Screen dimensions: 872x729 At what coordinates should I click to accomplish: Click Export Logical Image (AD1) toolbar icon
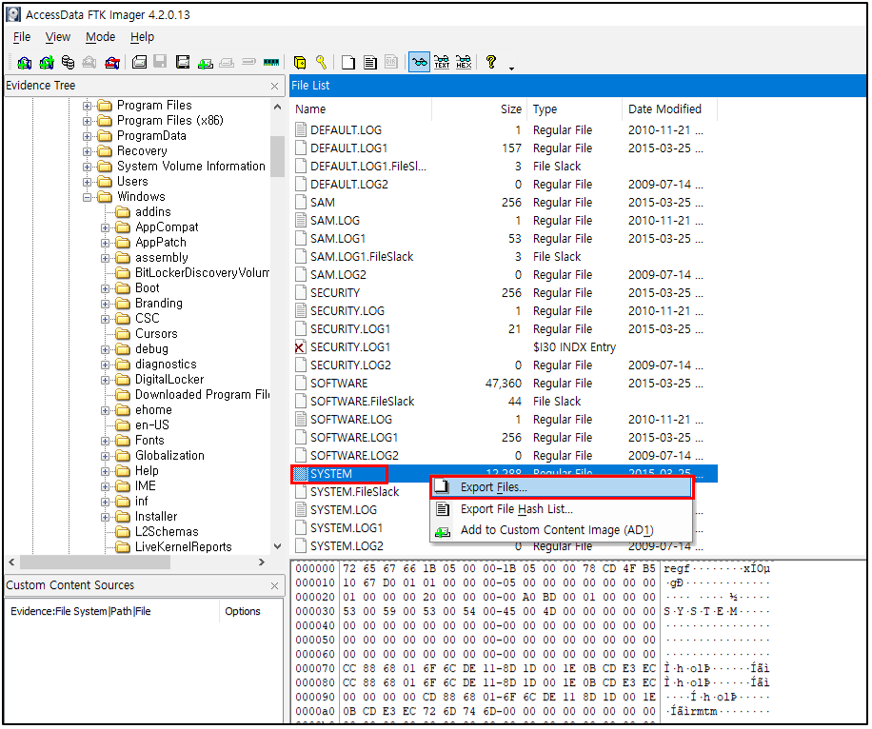point(183,62)
